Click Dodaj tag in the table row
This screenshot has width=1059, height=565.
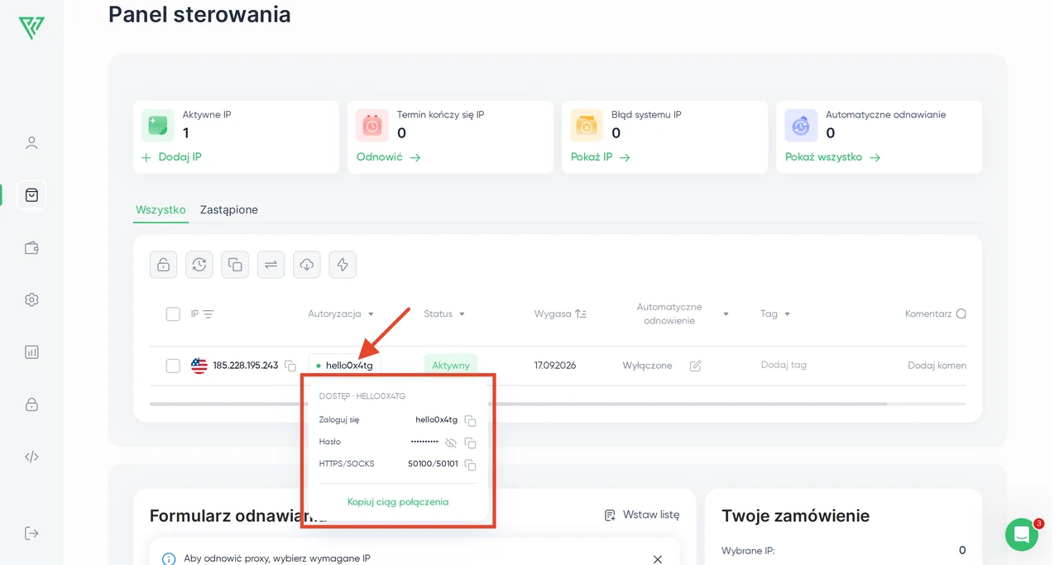[x=783, y=365]
